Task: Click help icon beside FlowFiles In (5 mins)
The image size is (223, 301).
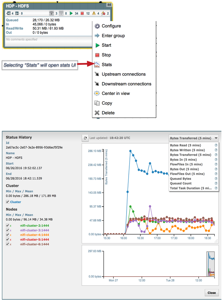Action: click(x=216, y=164)
